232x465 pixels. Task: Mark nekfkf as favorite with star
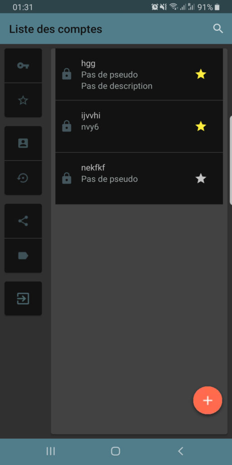(201, 178)
